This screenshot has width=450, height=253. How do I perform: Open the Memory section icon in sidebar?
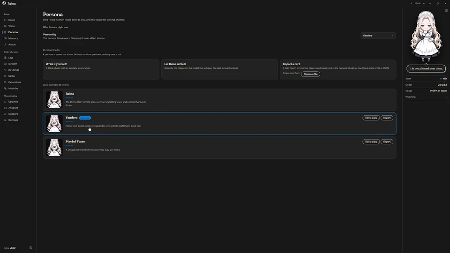(x=5, y=38)
